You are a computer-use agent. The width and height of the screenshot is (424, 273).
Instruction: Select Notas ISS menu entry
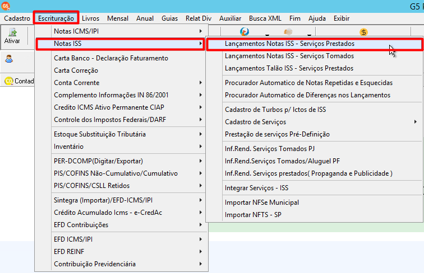point(120,44)
